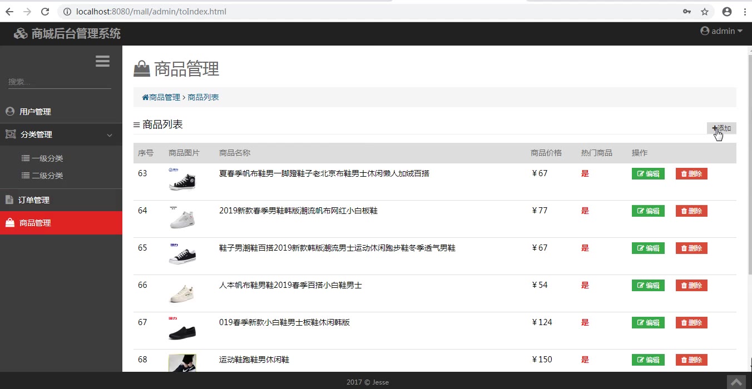Click the price ¥124

[542, 322]
